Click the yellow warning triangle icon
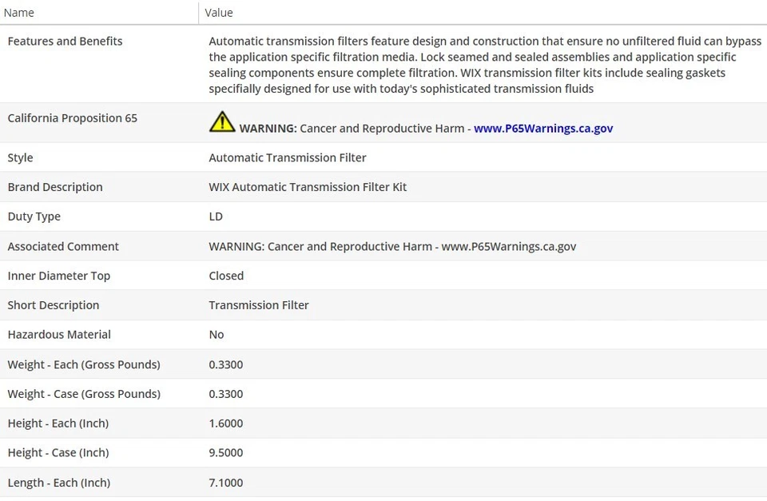The width and height of the screenshot is (767, 501). pos(222,122)
